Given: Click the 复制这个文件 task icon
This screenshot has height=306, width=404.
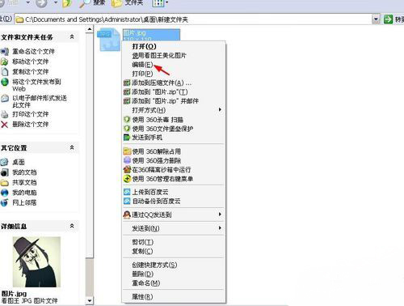Looking at the screenshot, I should tap(5, 72).
